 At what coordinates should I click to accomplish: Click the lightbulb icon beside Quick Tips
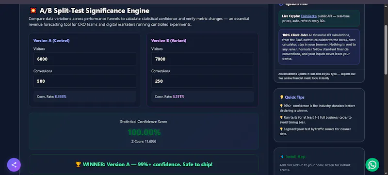(282, 97)
